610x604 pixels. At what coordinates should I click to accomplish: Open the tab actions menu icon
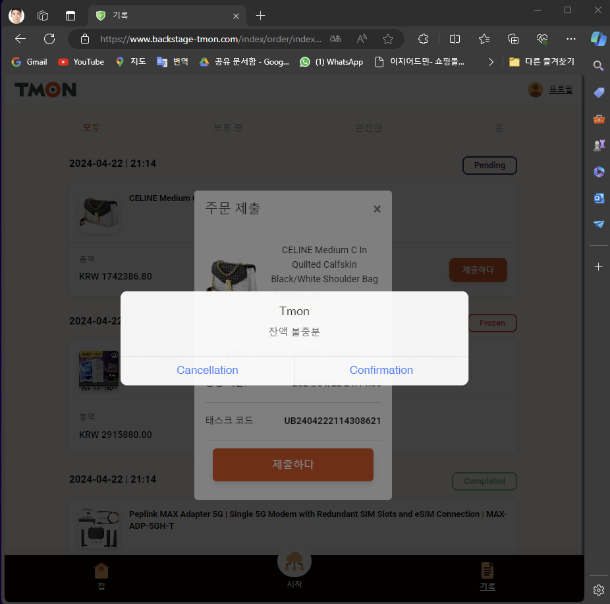click(x=70, y=16)
